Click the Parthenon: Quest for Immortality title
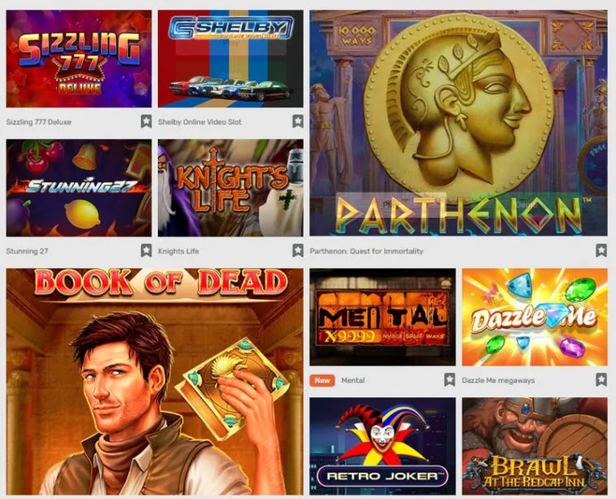The height and width of the screenshot is (499, 616). click(x=367, y=251)
